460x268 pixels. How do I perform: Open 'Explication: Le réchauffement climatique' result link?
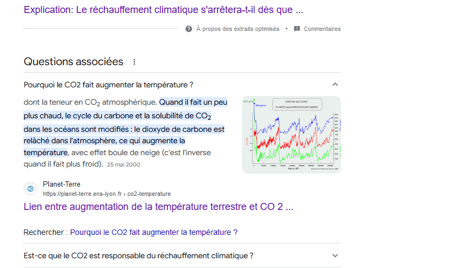(163, 10)
